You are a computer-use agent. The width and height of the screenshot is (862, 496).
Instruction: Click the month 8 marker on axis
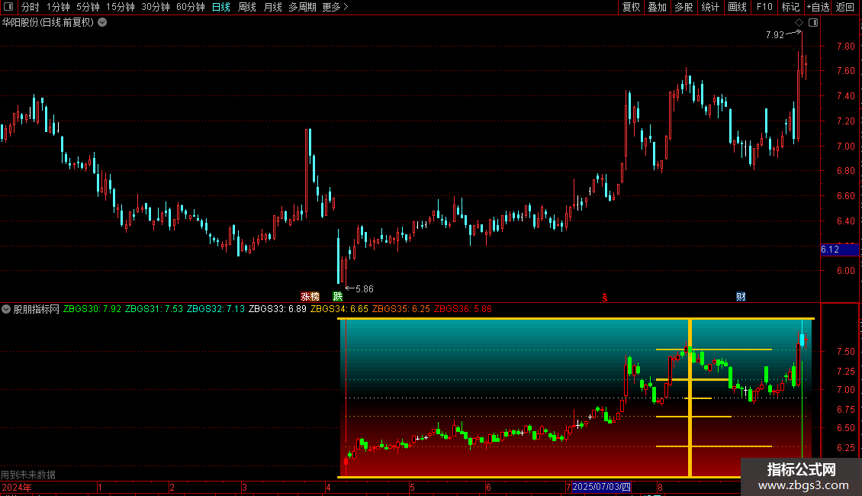click(661, 487)
